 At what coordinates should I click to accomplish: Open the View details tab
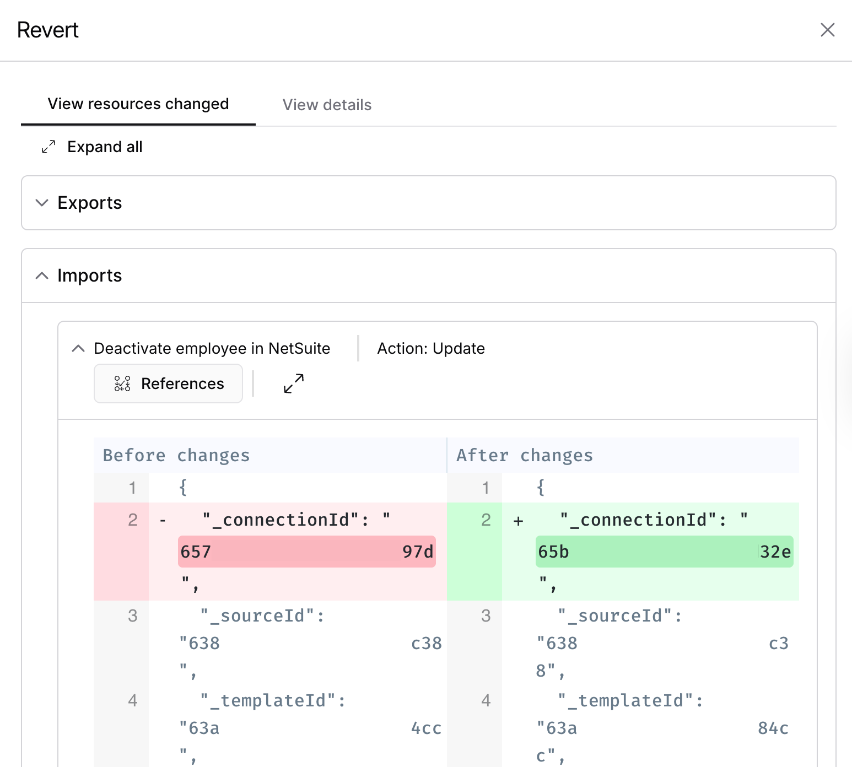(x=327, y=105)
